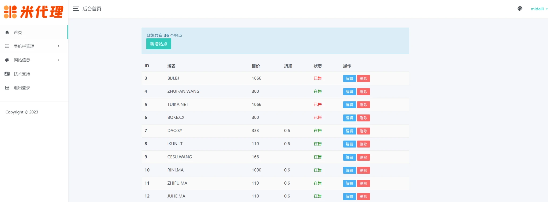The width and height of the screenshot is (548, 202).
Task: Click the list icon beside 导航栏管理
Action: (x=7, y=46)
